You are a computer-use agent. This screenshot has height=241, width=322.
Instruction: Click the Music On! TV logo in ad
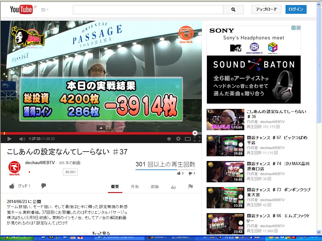pos(273,48)
